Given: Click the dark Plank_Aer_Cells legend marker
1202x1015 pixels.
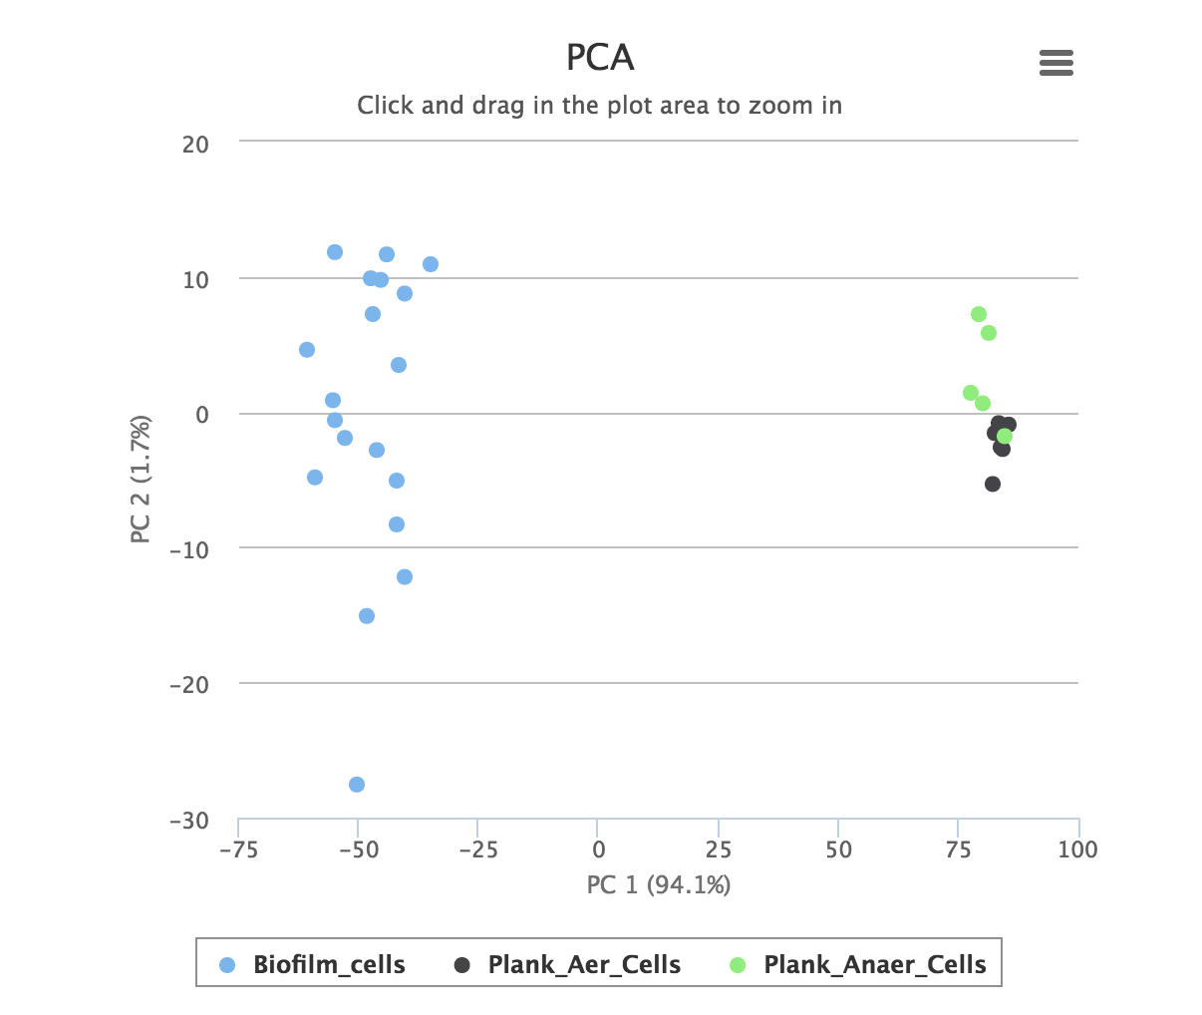Looking at the screenshot, I should (462, 965).
